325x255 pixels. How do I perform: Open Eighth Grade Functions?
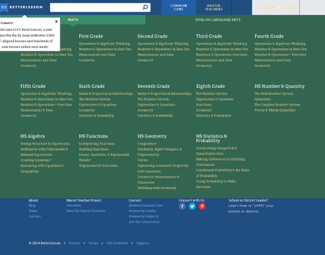(x=204, y=104)
